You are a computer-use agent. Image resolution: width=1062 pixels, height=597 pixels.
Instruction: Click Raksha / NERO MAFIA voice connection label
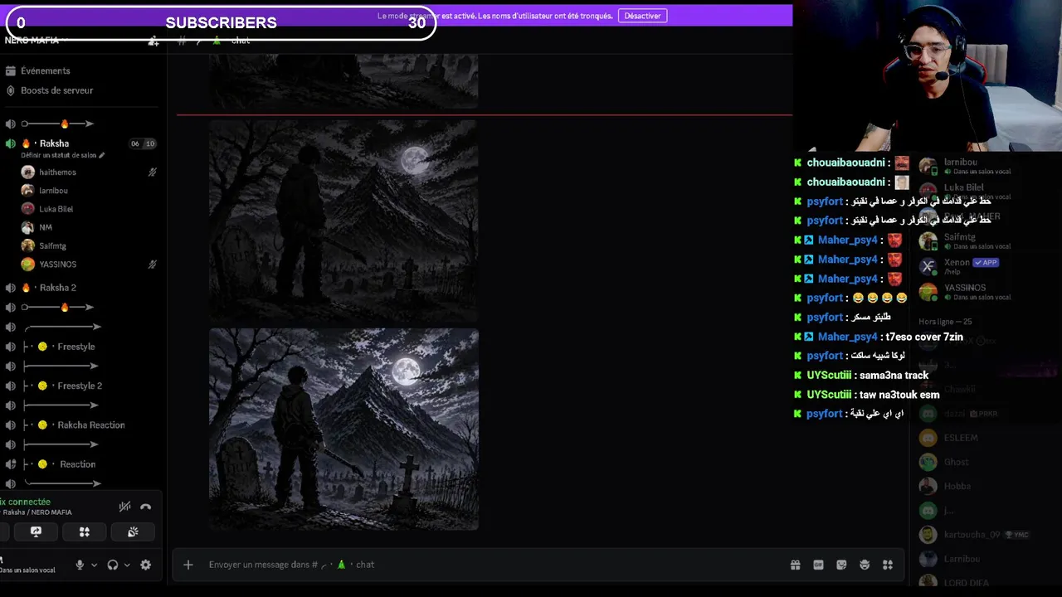pyautogui.click(x=37, y=512)
